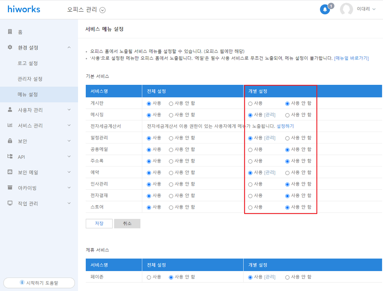The height and width of the screenshot is (291, 383).
Task: Set 전자결재 개별 설정 to 사용
Action: point(250,196)
